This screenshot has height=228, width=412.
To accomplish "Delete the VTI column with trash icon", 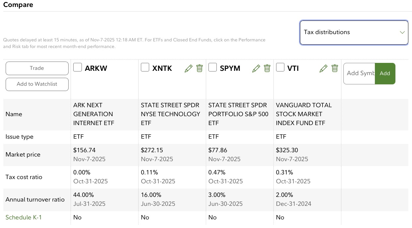I will [x=335, y=68].
